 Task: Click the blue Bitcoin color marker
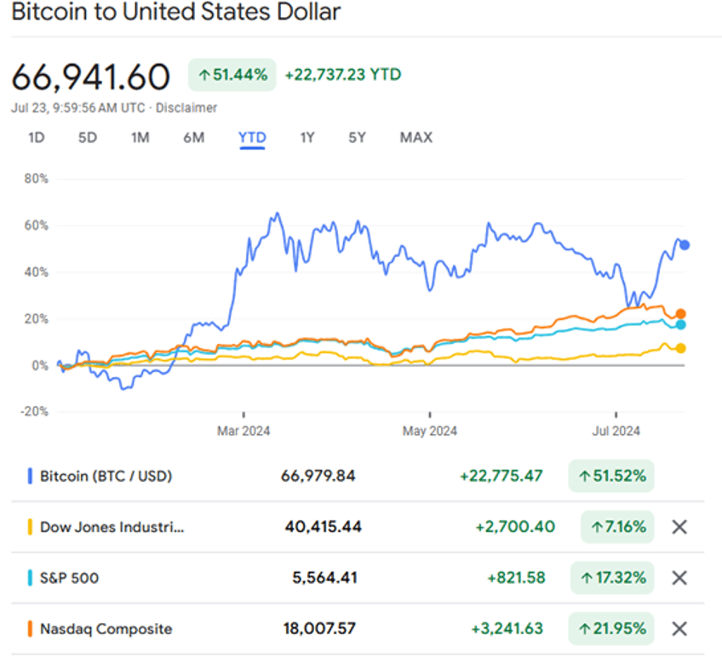coord(30,476)
